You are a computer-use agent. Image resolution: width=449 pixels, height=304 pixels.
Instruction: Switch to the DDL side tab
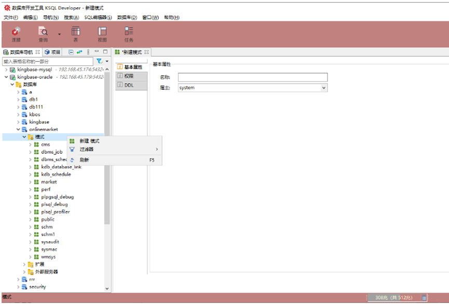click(128, 85)
